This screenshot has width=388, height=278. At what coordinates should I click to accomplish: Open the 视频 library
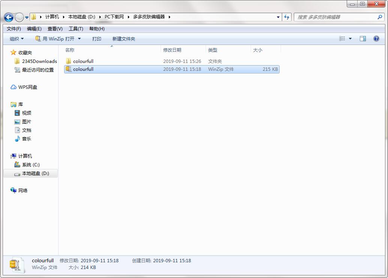click(x=27, y=113)
